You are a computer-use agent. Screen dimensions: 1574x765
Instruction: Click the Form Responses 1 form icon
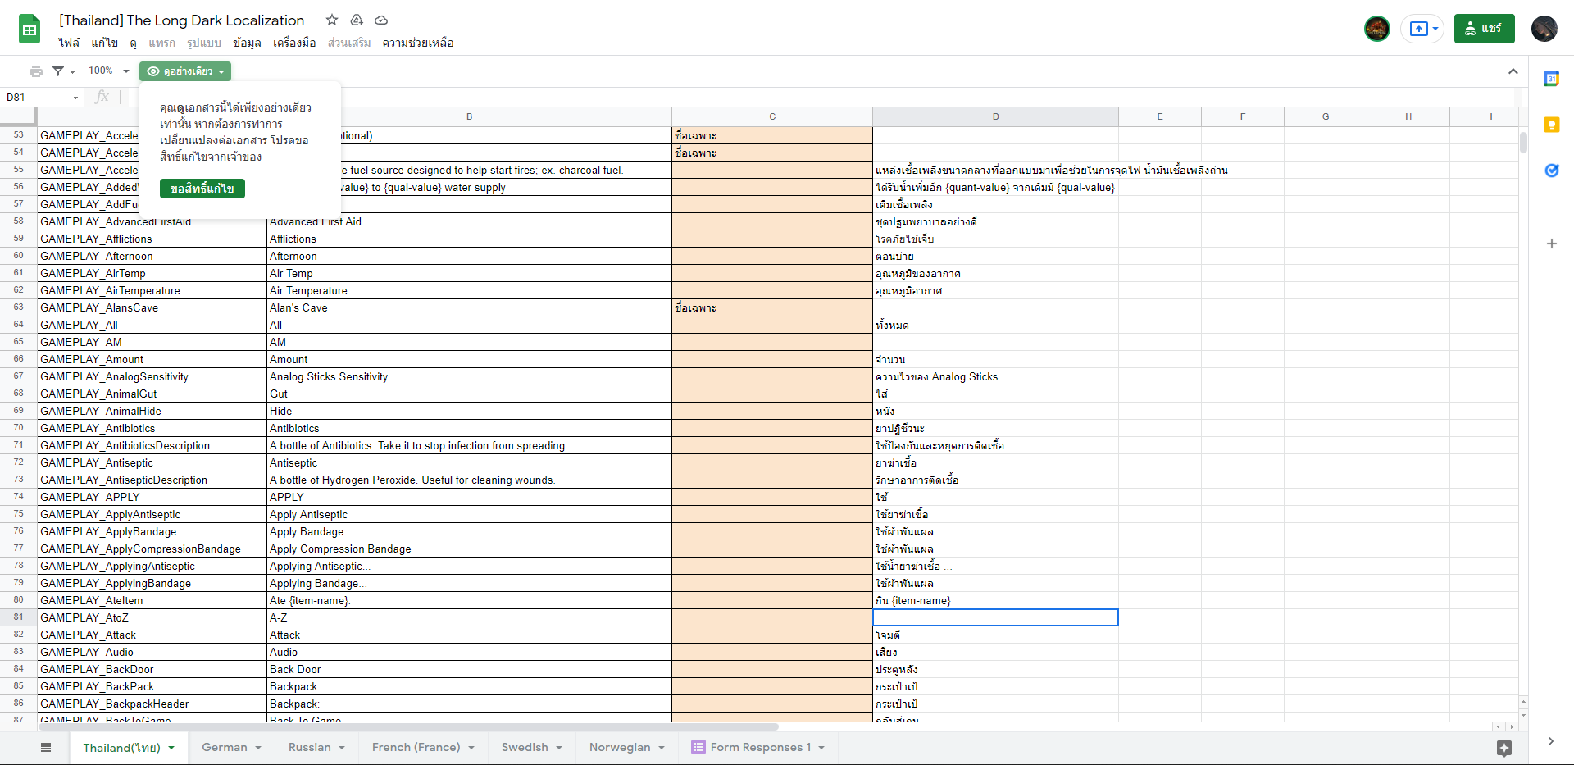[x=698, y=747]
